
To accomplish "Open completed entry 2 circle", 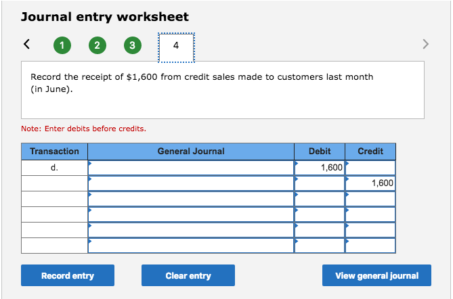I will tap(98, 45).
